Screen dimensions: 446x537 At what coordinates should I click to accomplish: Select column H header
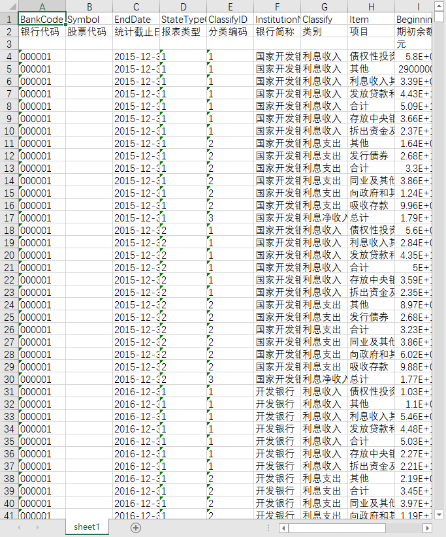371,7
